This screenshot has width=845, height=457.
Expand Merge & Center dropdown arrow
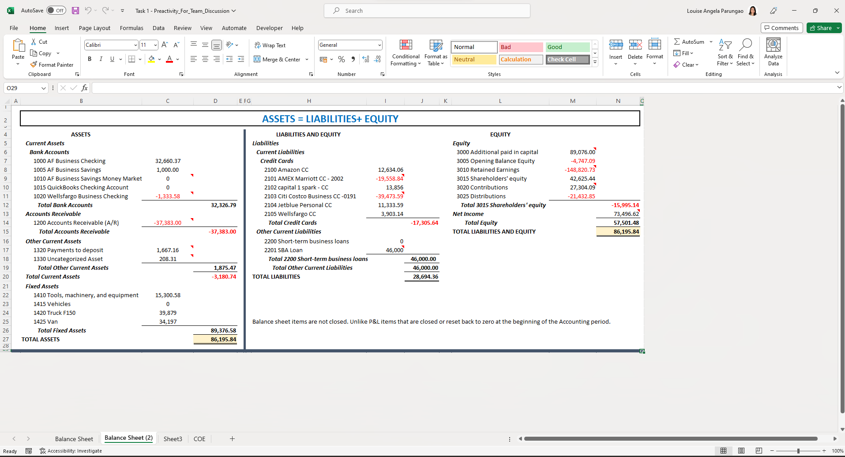307,59
